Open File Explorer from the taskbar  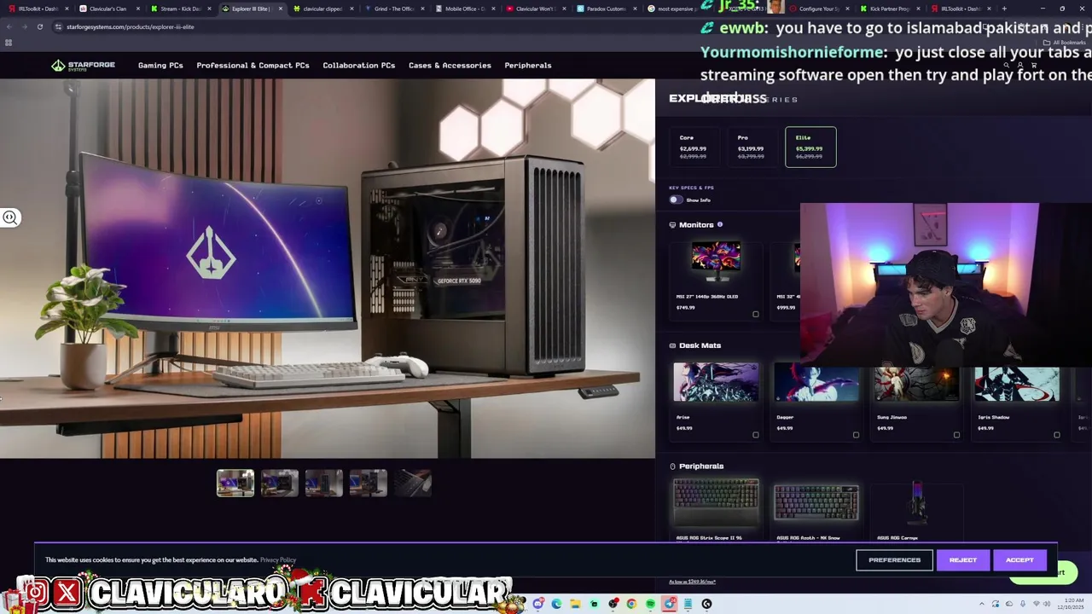pos(576,604)
